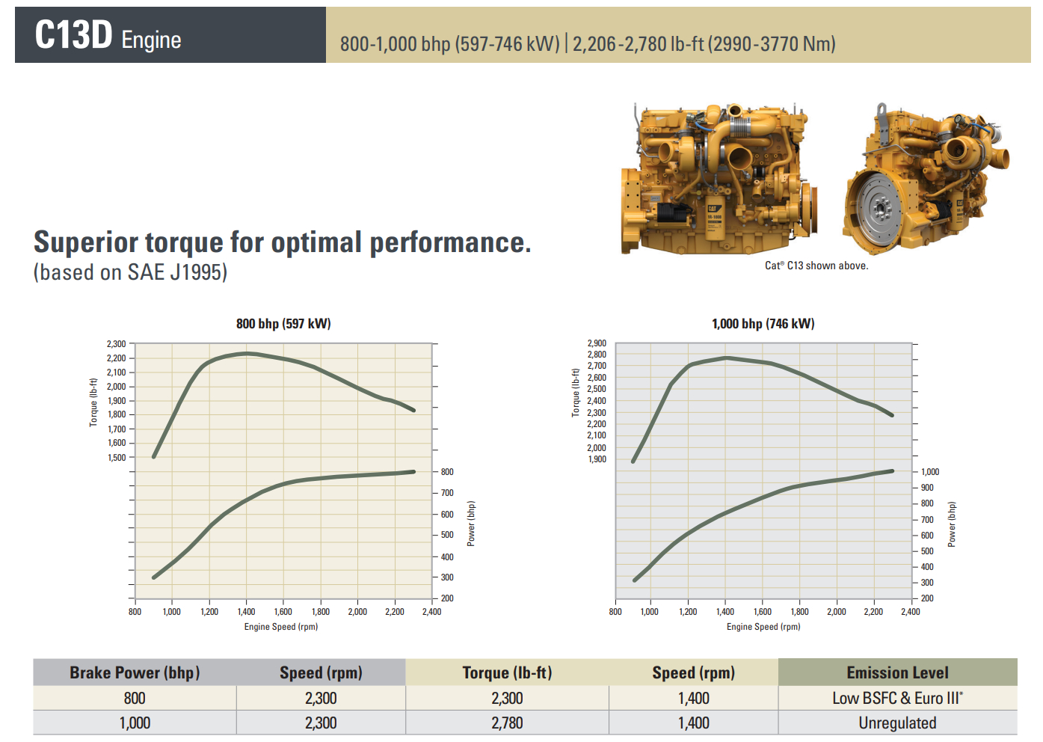Select the "Unregulated" emission cell
This screenshot has height=742, width=1043.
[x=897, y=723]
